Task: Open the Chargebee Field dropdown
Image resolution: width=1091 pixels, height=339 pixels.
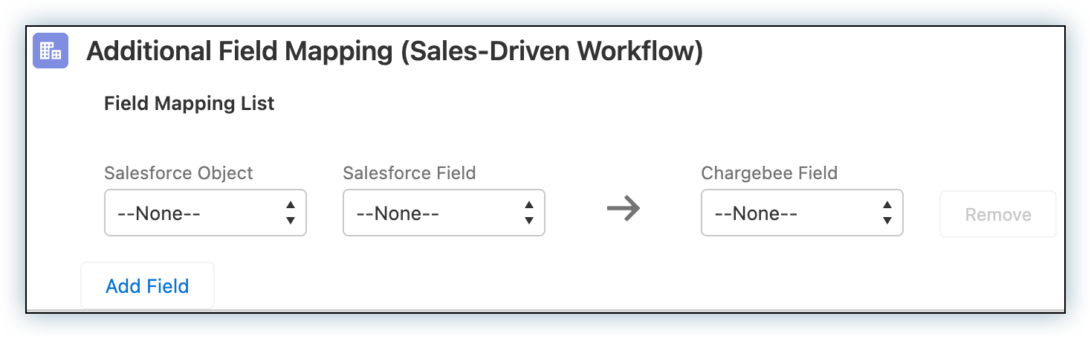Action: pos(802,213)
